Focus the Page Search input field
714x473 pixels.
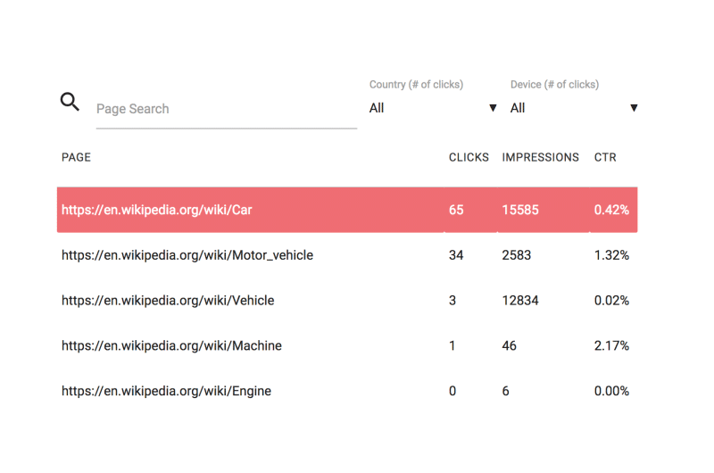(x=227, y=109)
